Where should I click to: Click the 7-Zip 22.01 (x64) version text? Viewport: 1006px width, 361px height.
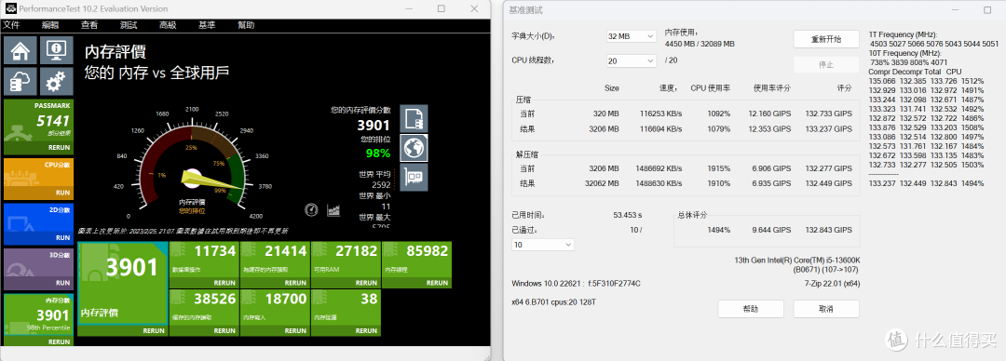pos(832,284)
